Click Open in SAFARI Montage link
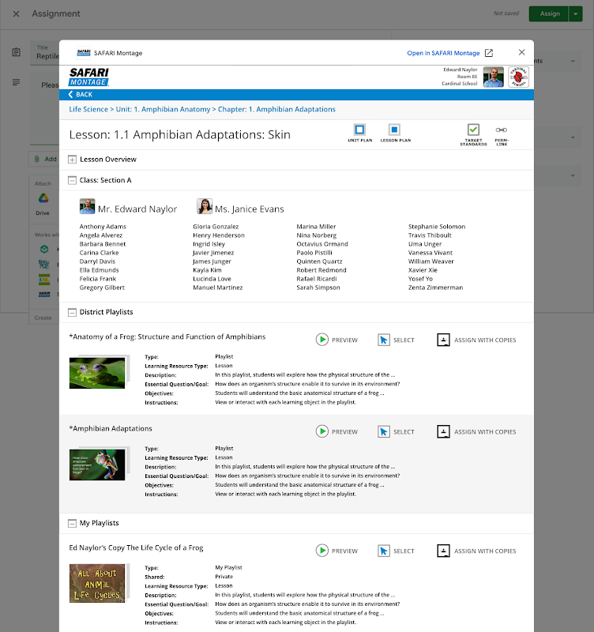The width and height of the screenshot is (594, 632). point(443,53)
